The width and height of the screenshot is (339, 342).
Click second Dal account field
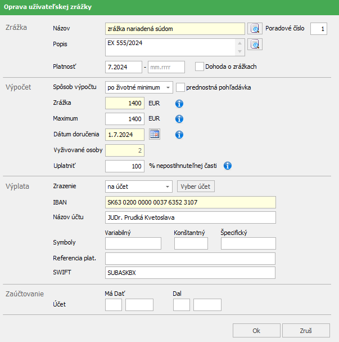click(x=207, y=305)
